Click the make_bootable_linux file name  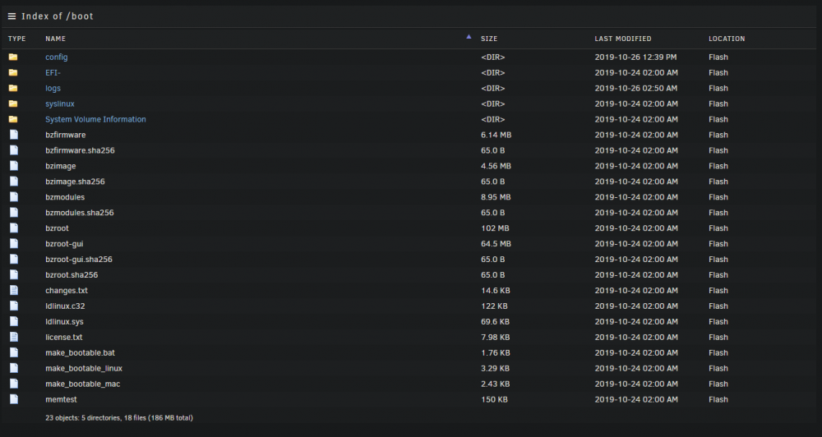[84, 368]
